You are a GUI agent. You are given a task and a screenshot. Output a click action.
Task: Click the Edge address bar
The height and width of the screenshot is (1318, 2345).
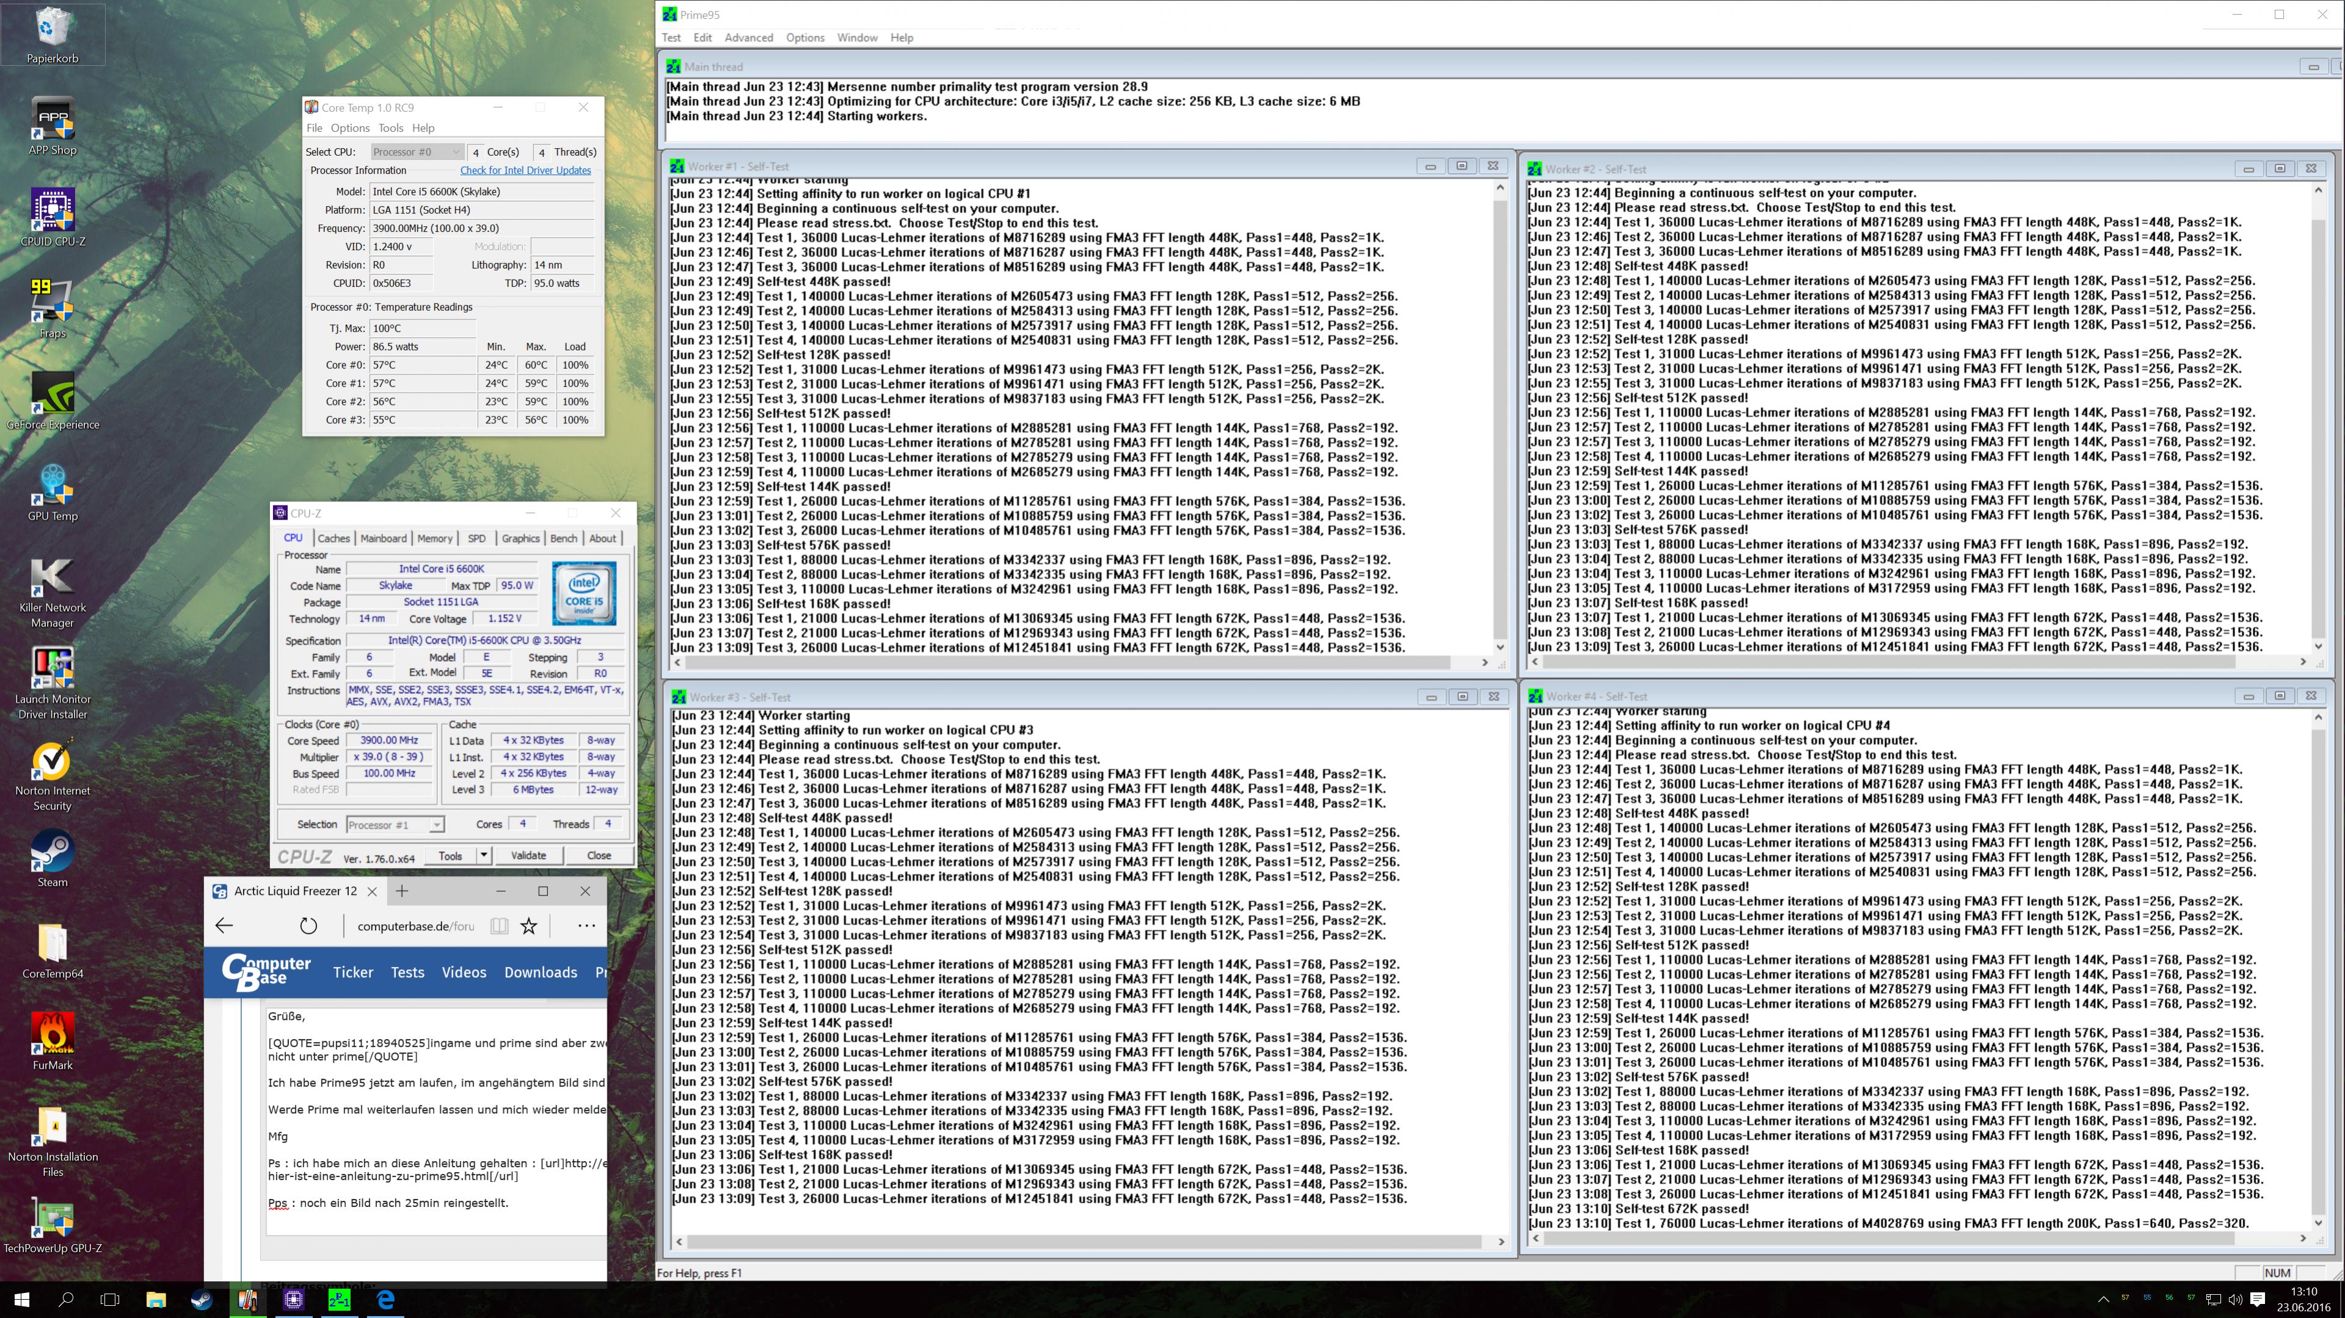pos(415,926)
